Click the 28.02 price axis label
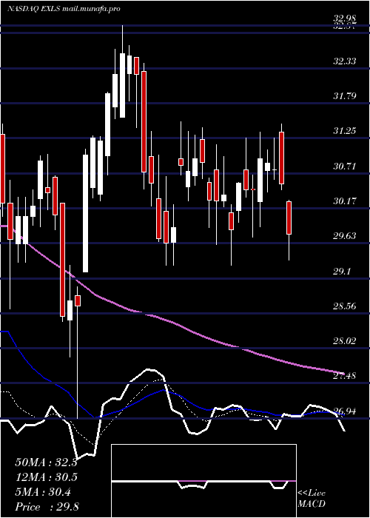 tap(345, 341)
